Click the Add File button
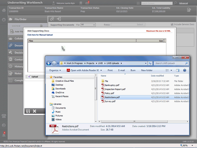This screenshot has height=148, width=197. pyautogui.click(x=17, y=31)
